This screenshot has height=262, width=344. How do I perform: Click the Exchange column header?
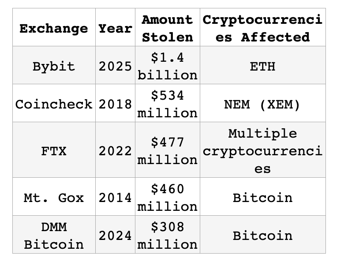tap(54, 29)
